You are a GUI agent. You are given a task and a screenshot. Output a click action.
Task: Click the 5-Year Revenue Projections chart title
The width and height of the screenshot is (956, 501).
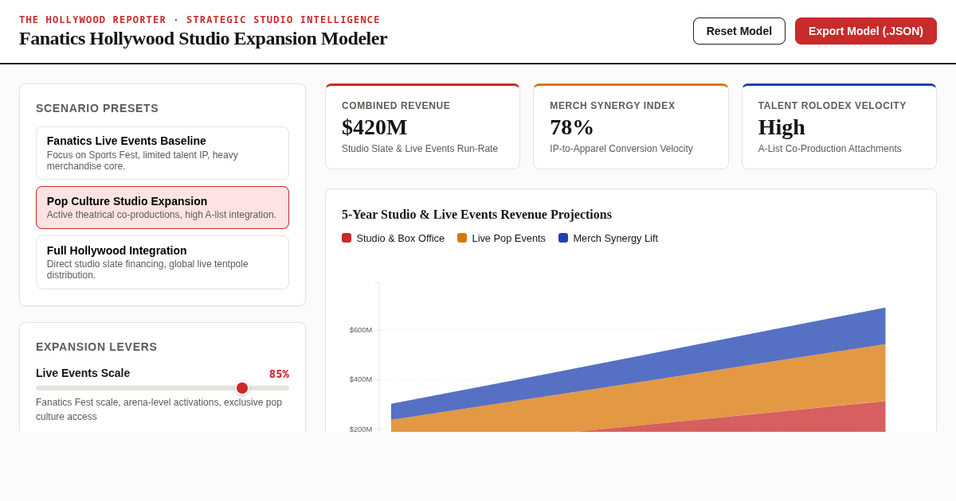(476, 215)
